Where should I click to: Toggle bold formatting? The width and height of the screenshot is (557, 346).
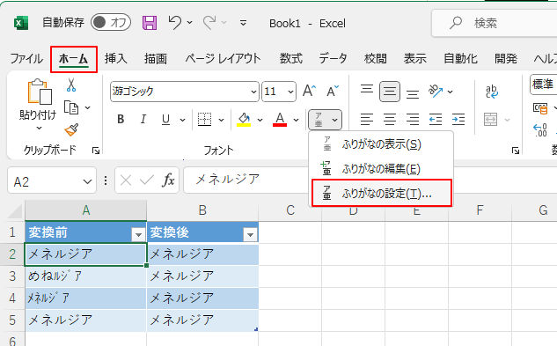(x=121, y=119)
